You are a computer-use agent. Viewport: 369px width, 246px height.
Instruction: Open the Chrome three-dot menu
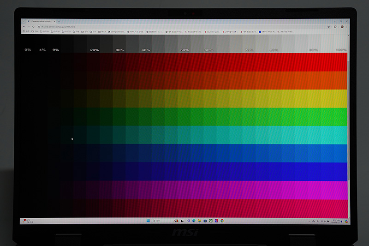(347, 27)
